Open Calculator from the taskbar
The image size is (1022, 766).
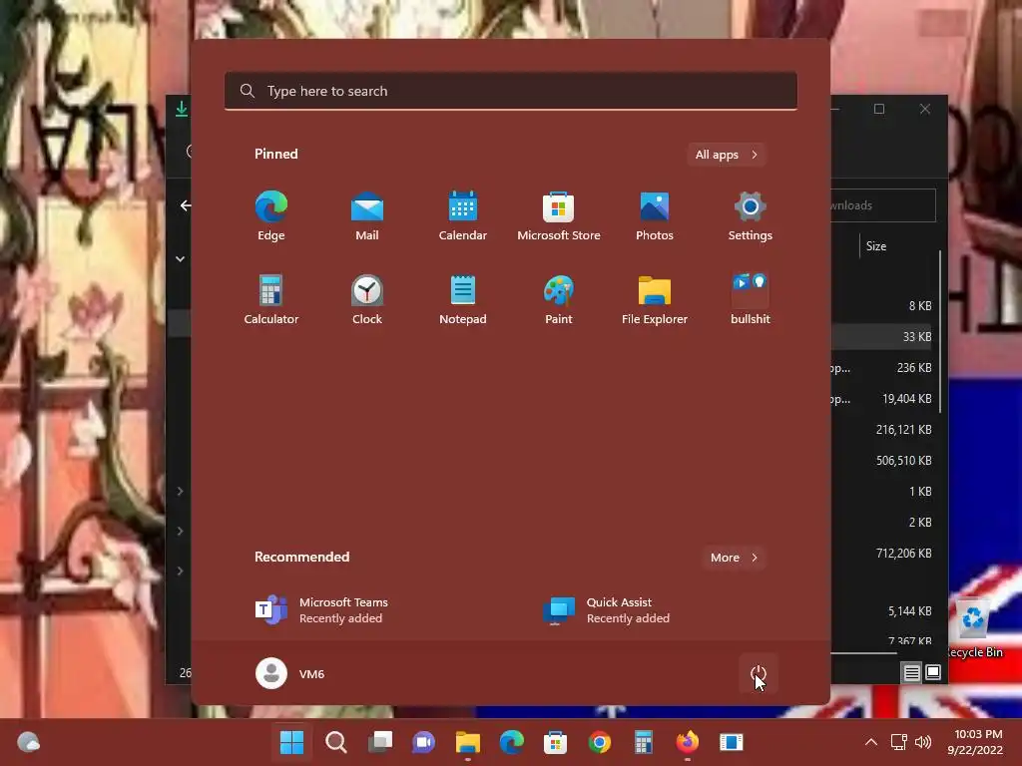644,742
